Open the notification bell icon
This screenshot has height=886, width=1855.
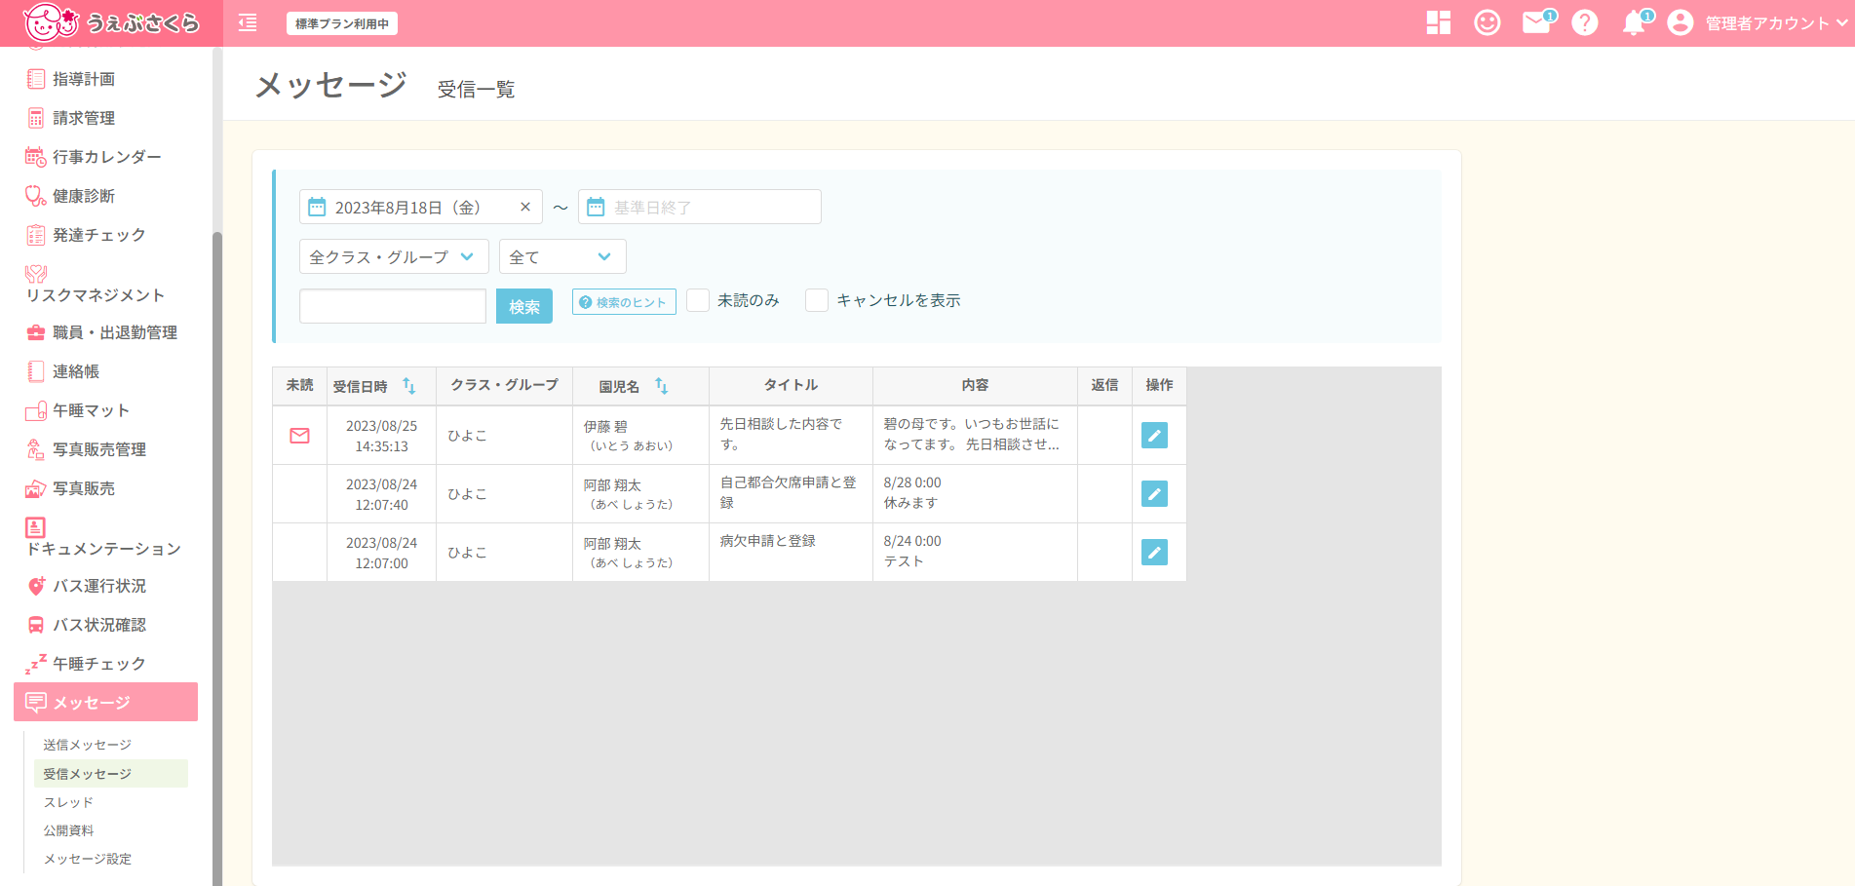coord(1635,22)
